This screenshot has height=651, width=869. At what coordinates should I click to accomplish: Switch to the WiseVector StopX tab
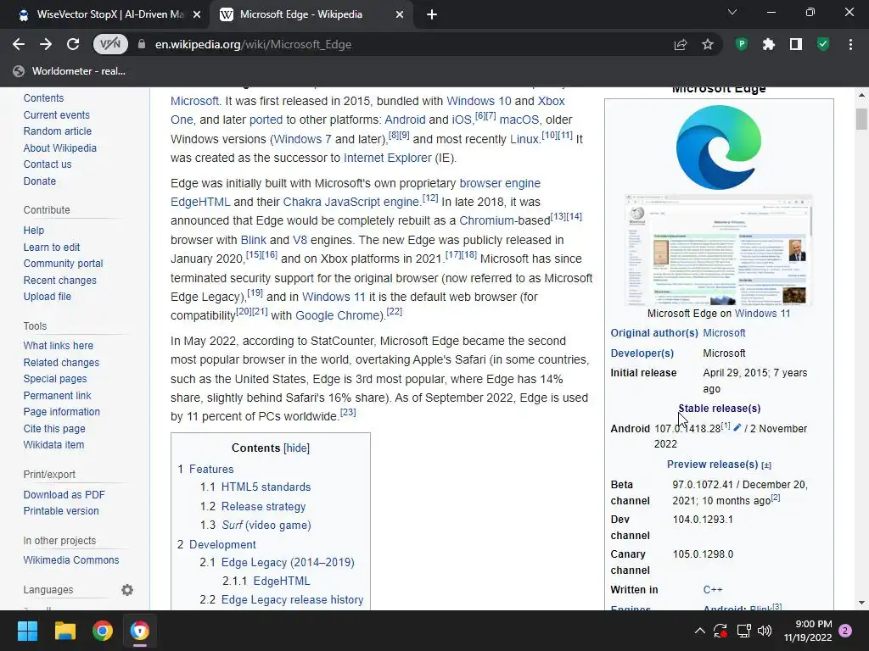coord(105,14)
